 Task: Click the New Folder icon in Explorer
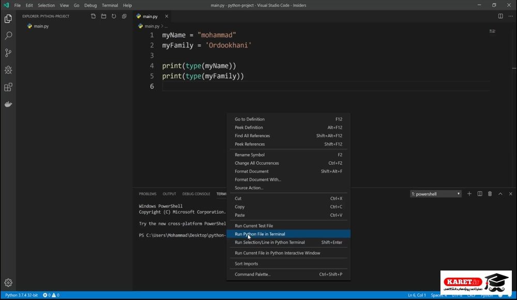pyautogui.click(x=103, y=16)
